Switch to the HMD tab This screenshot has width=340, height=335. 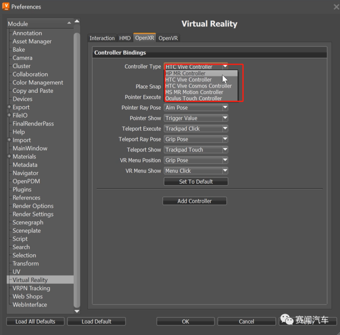125,38
